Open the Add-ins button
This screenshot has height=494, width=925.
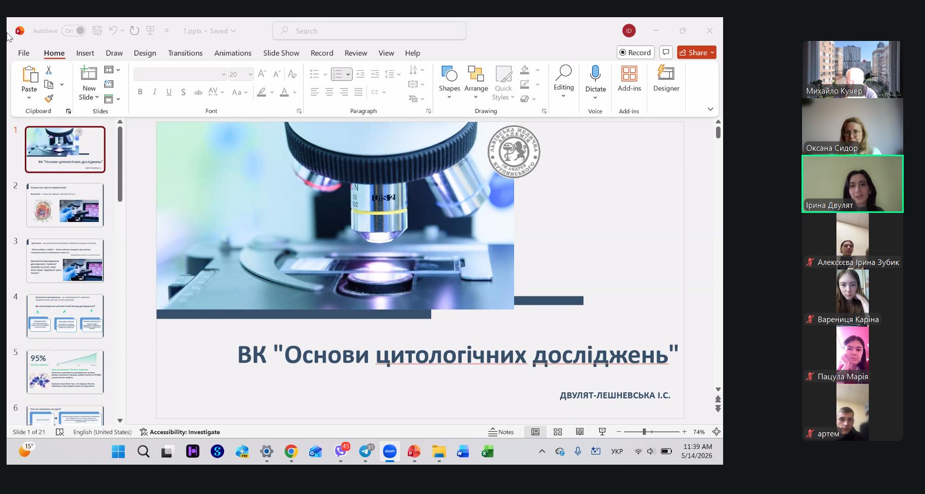click(629, 79)
